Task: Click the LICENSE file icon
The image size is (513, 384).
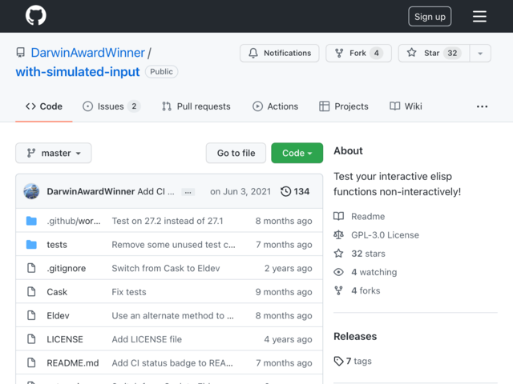Action: point(31,339)
